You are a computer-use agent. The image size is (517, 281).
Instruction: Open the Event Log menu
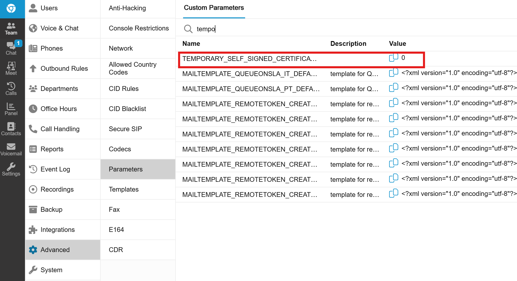coord(55,169)
